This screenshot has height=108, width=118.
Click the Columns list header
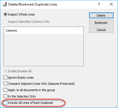pyautogui.click(x=41, y=30)
